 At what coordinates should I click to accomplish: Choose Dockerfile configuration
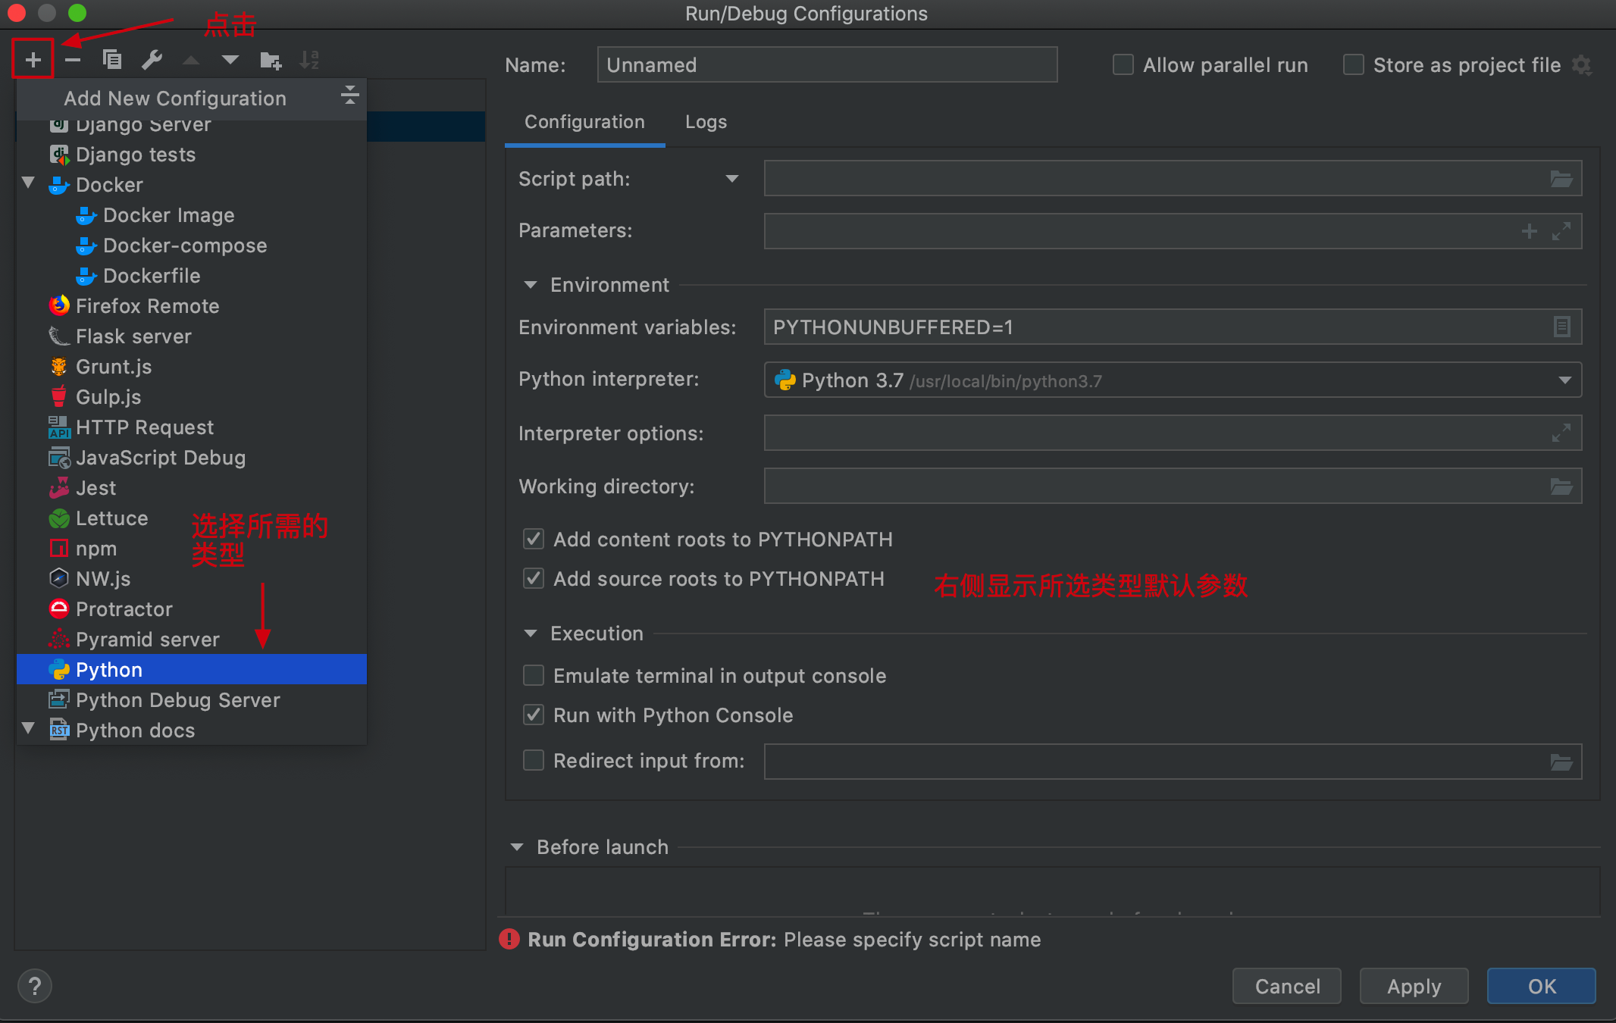(x=192, y=276)
